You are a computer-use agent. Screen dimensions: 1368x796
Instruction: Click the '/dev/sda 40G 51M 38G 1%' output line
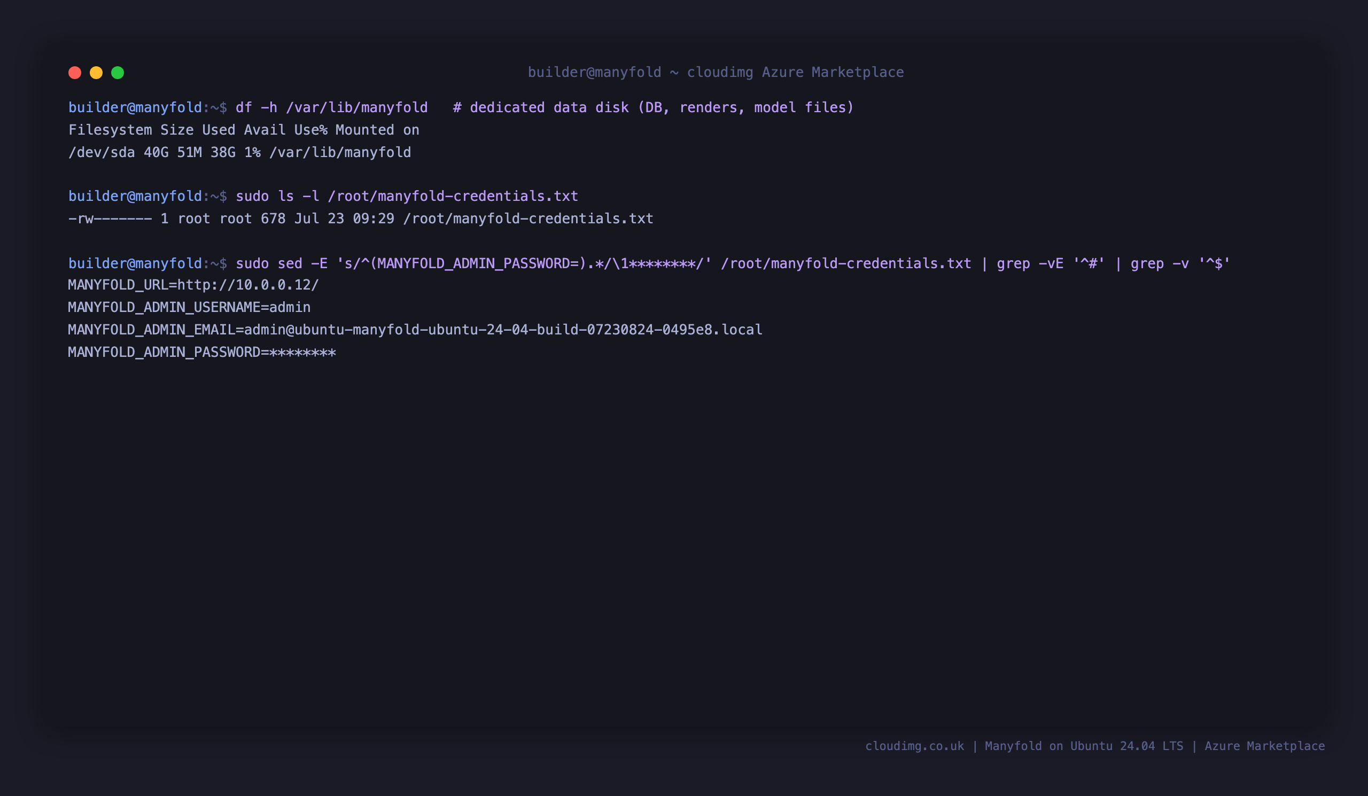point(239,152)
